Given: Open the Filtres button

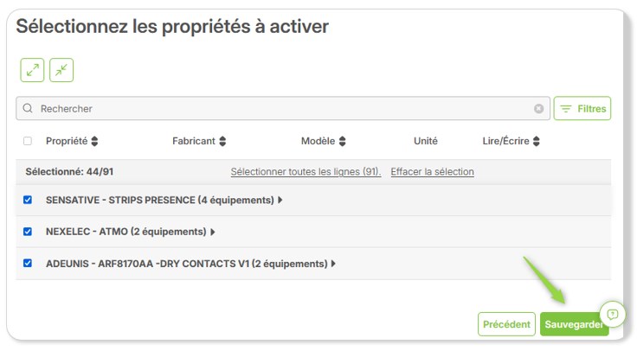Looking at the screenshot, I should 582,108.
